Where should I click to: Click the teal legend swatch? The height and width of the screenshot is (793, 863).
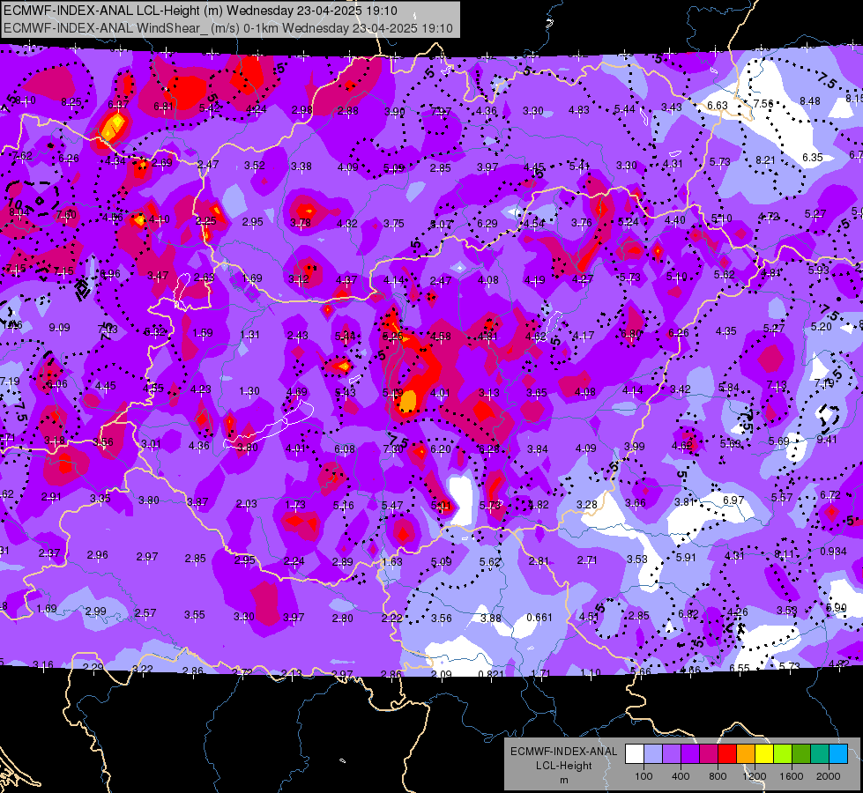pyautogui.click(x=820, y=754)
